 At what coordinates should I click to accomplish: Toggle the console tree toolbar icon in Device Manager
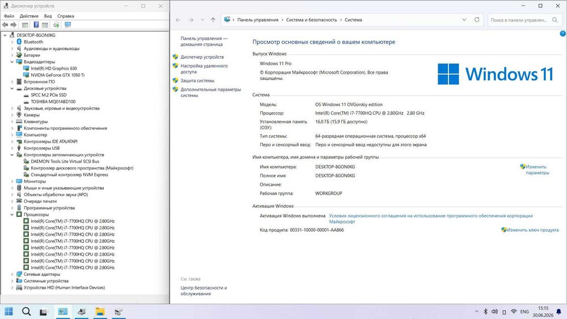[x=25, y=25]
